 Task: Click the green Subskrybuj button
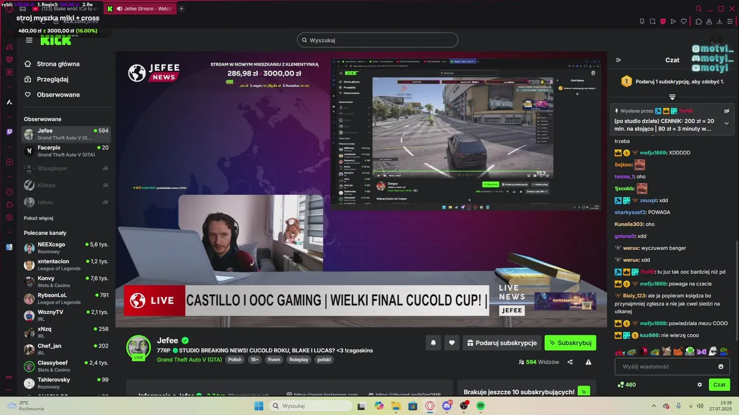pyautogui.click(x=570, y=343)
